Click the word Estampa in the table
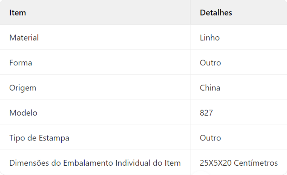This screenshot has width=287, height=175. (54, 138)
